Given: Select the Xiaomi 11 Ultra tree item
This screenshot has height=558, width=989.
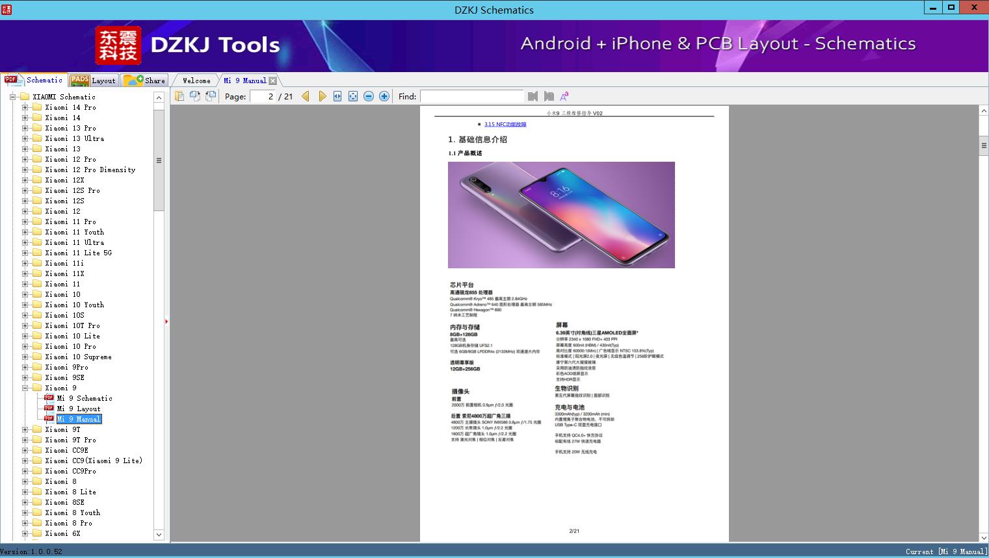Looking at the screenshot, I should [75, 242].
